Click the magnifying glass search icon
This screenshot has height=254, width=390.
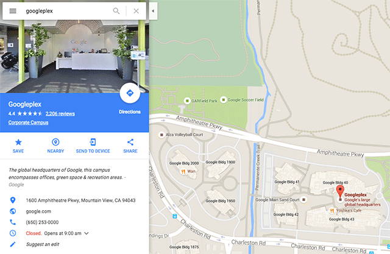(116, 11)
